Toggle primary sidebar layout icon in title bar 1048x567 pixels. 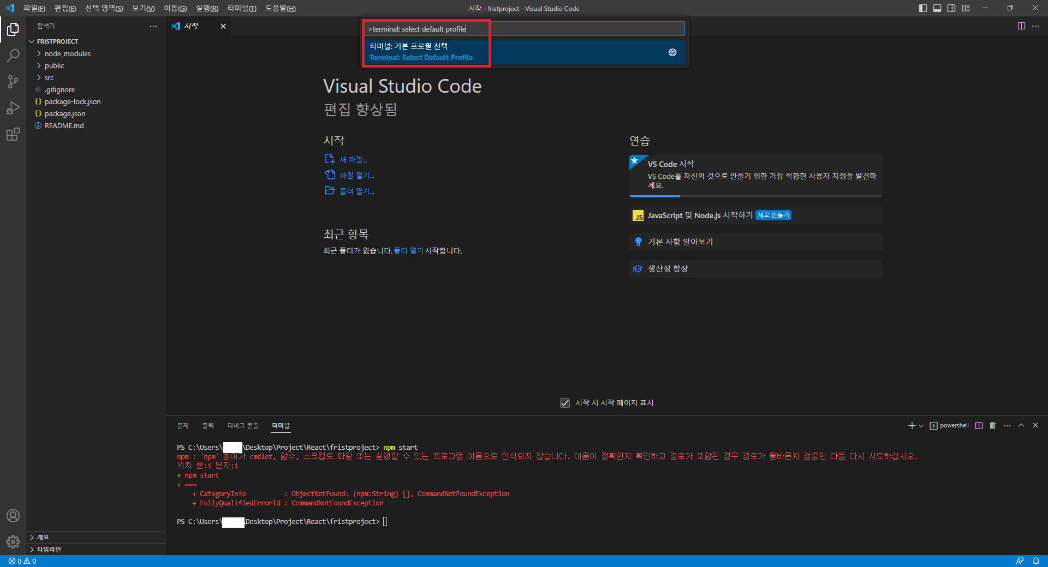pyautogui.click(x=923, y=8)
